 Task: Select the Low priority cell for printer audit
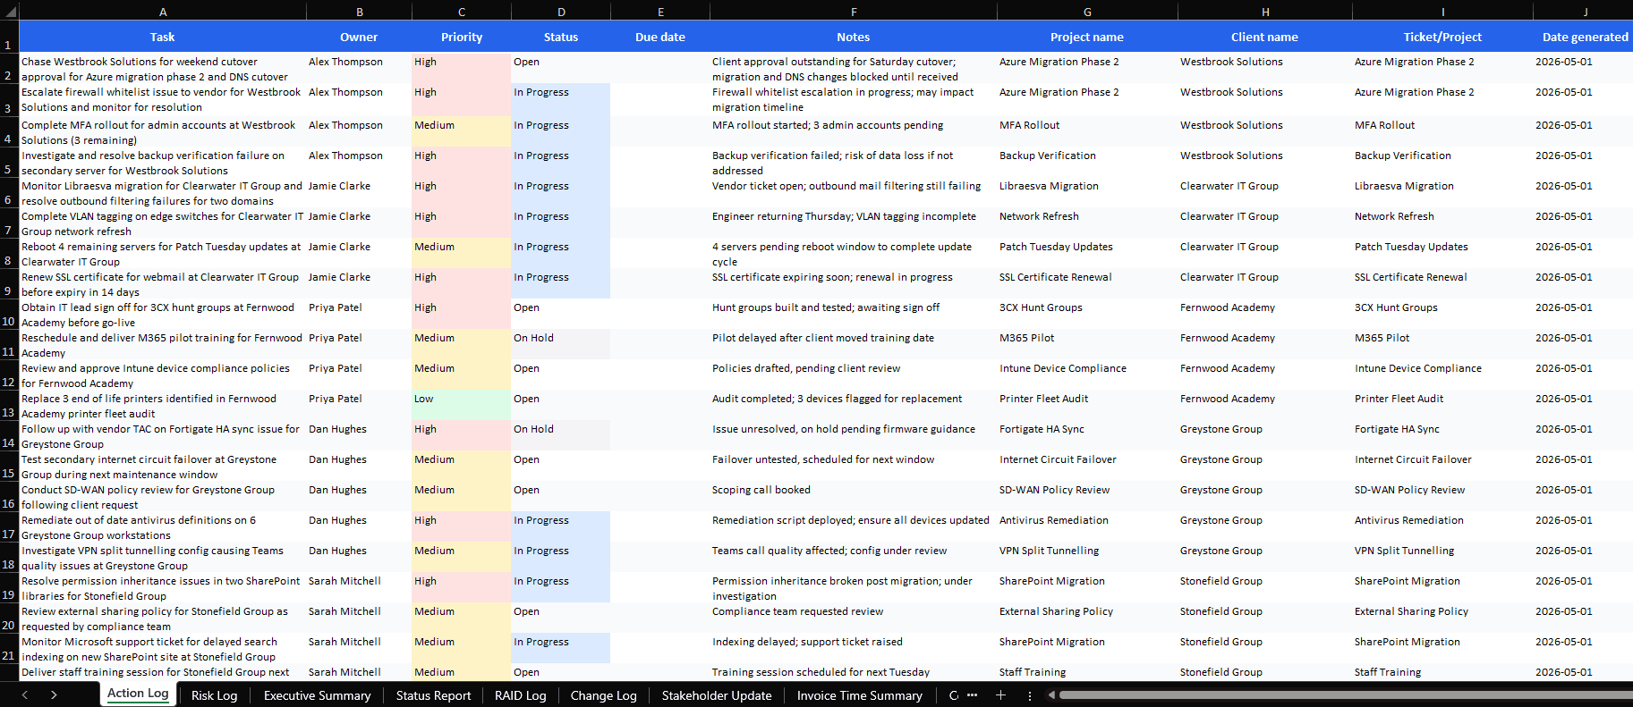(462, 405)
